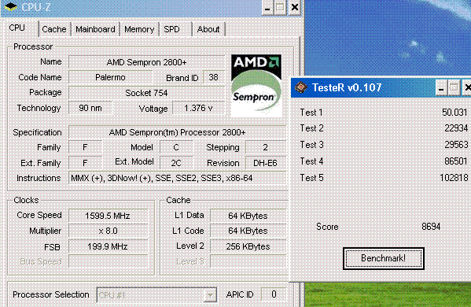Close the CPU-Z window
471x307 pixels.
pos(295,7)
